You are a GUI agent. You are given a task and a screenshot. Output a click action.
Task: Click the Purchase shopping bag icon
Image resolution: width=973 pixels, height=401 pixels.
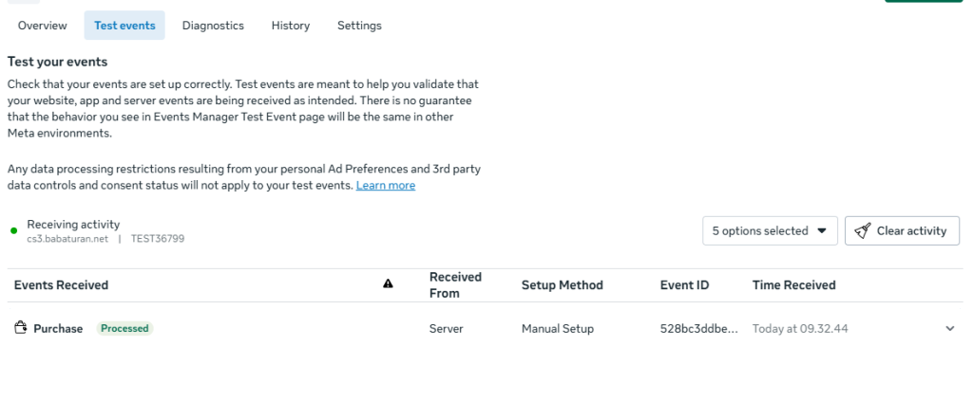pos(20,328)
